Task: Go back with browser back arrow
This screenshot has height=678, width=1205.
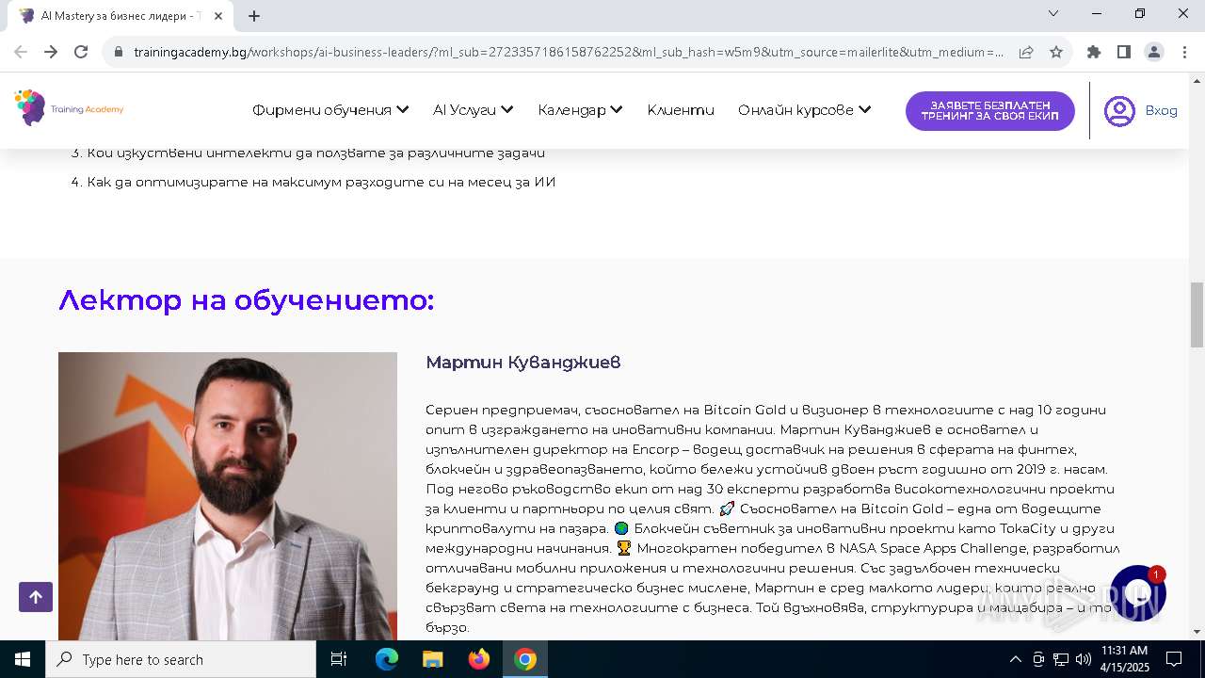Action: point(21,52)
